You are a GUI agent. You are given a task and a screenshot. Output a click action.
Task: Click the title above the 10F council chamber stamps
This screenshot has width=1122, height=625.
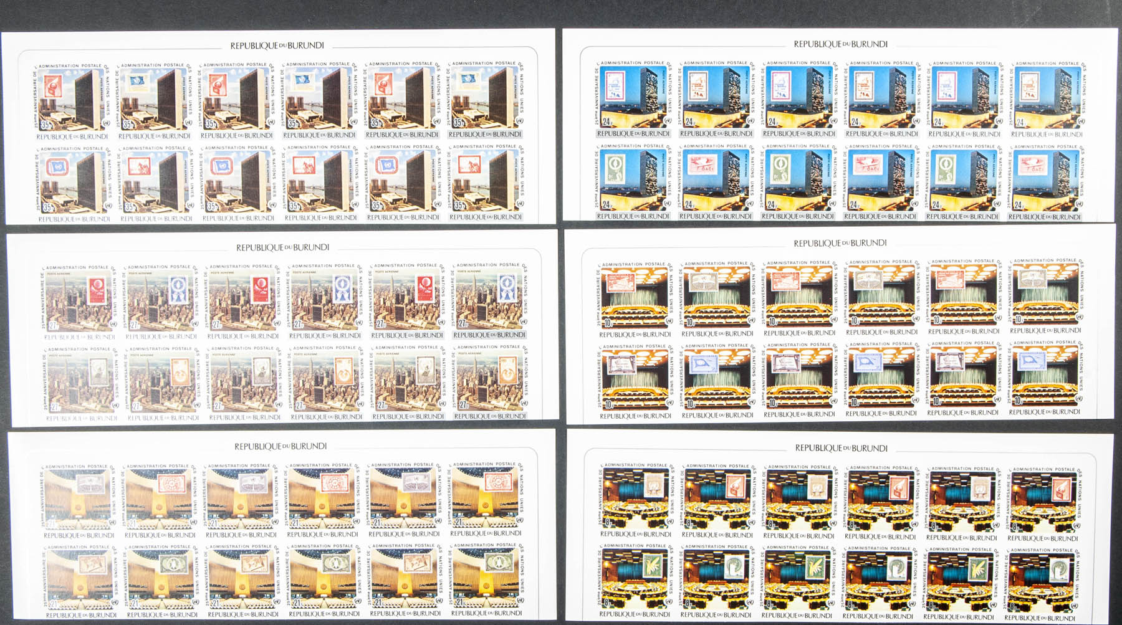point(840,243)
